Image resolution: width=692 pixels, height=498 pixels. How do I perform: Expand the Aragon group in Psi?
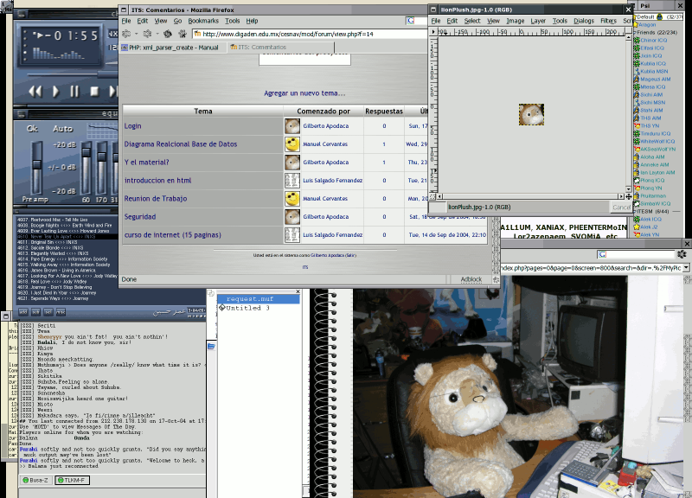coord(635,24)
